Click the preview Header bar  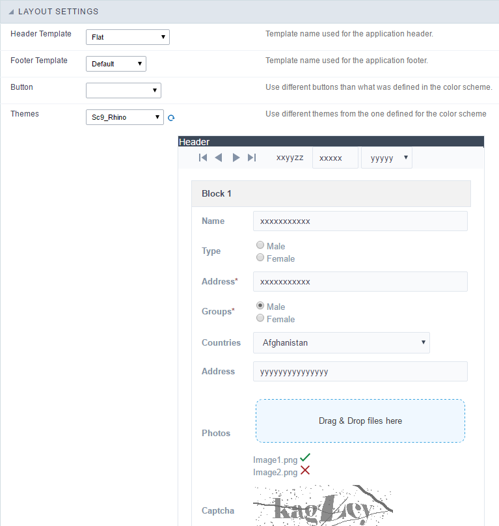point(331,141)
